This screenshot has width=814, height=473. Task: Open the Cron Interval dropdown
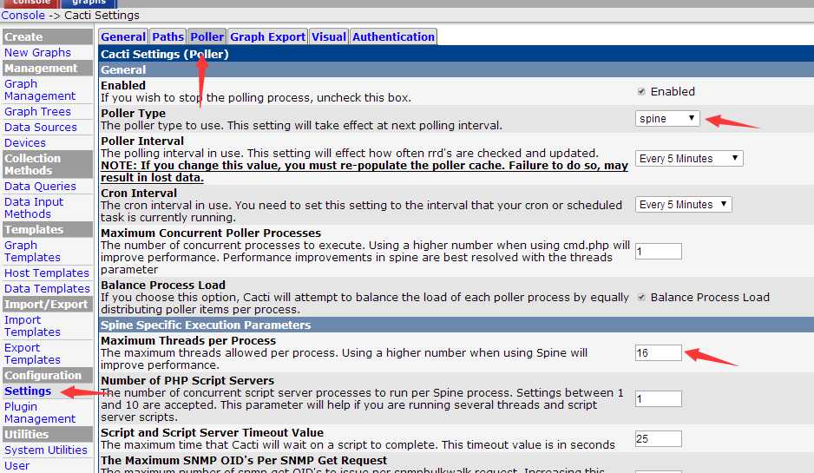(683, 205)
